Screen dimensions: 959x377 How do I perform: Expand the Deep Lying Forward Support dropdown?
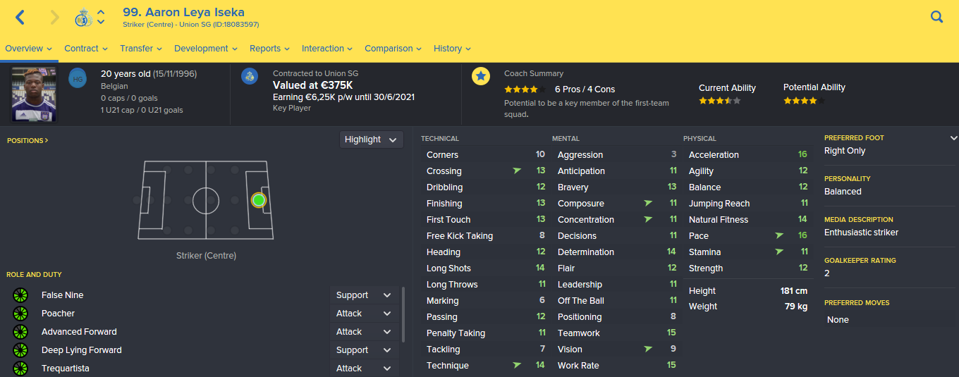point(364,350)
